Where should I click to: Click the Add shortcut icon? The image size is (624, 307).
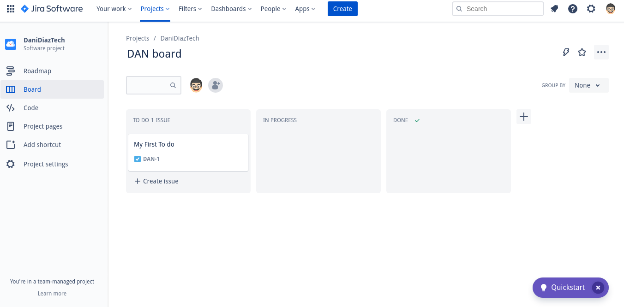click(x=10, y=144)
